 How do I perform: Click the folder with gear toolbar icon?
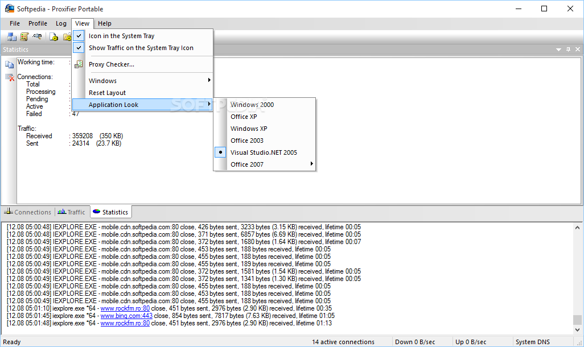point(67,37)
